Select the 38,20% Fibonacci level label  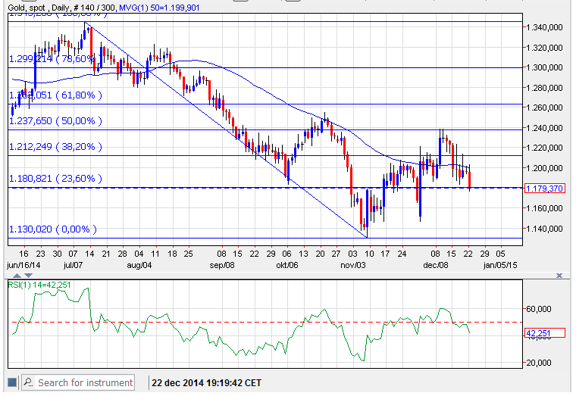[x=53, y=147]
